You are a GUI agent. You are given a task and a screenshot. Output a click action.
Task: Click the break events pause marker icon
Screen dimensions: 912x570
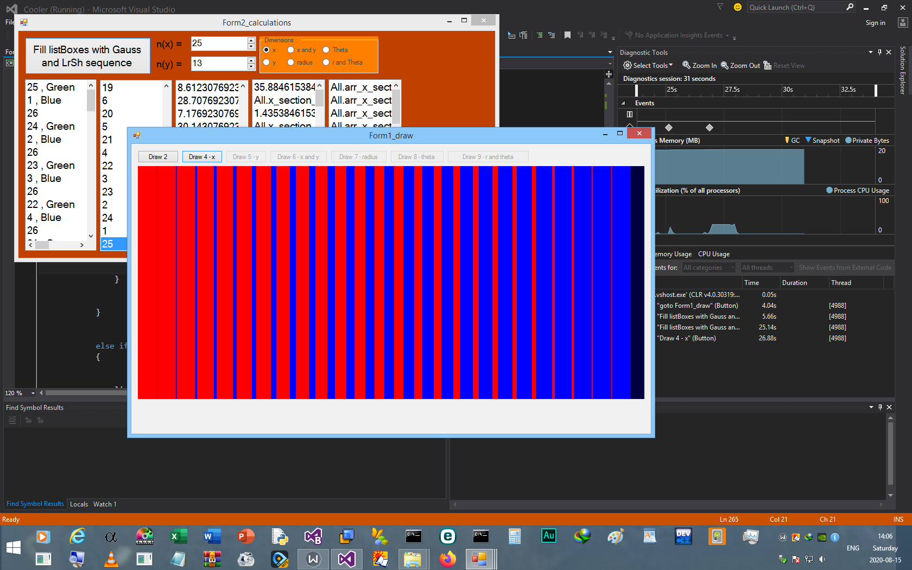coord(630,114)
